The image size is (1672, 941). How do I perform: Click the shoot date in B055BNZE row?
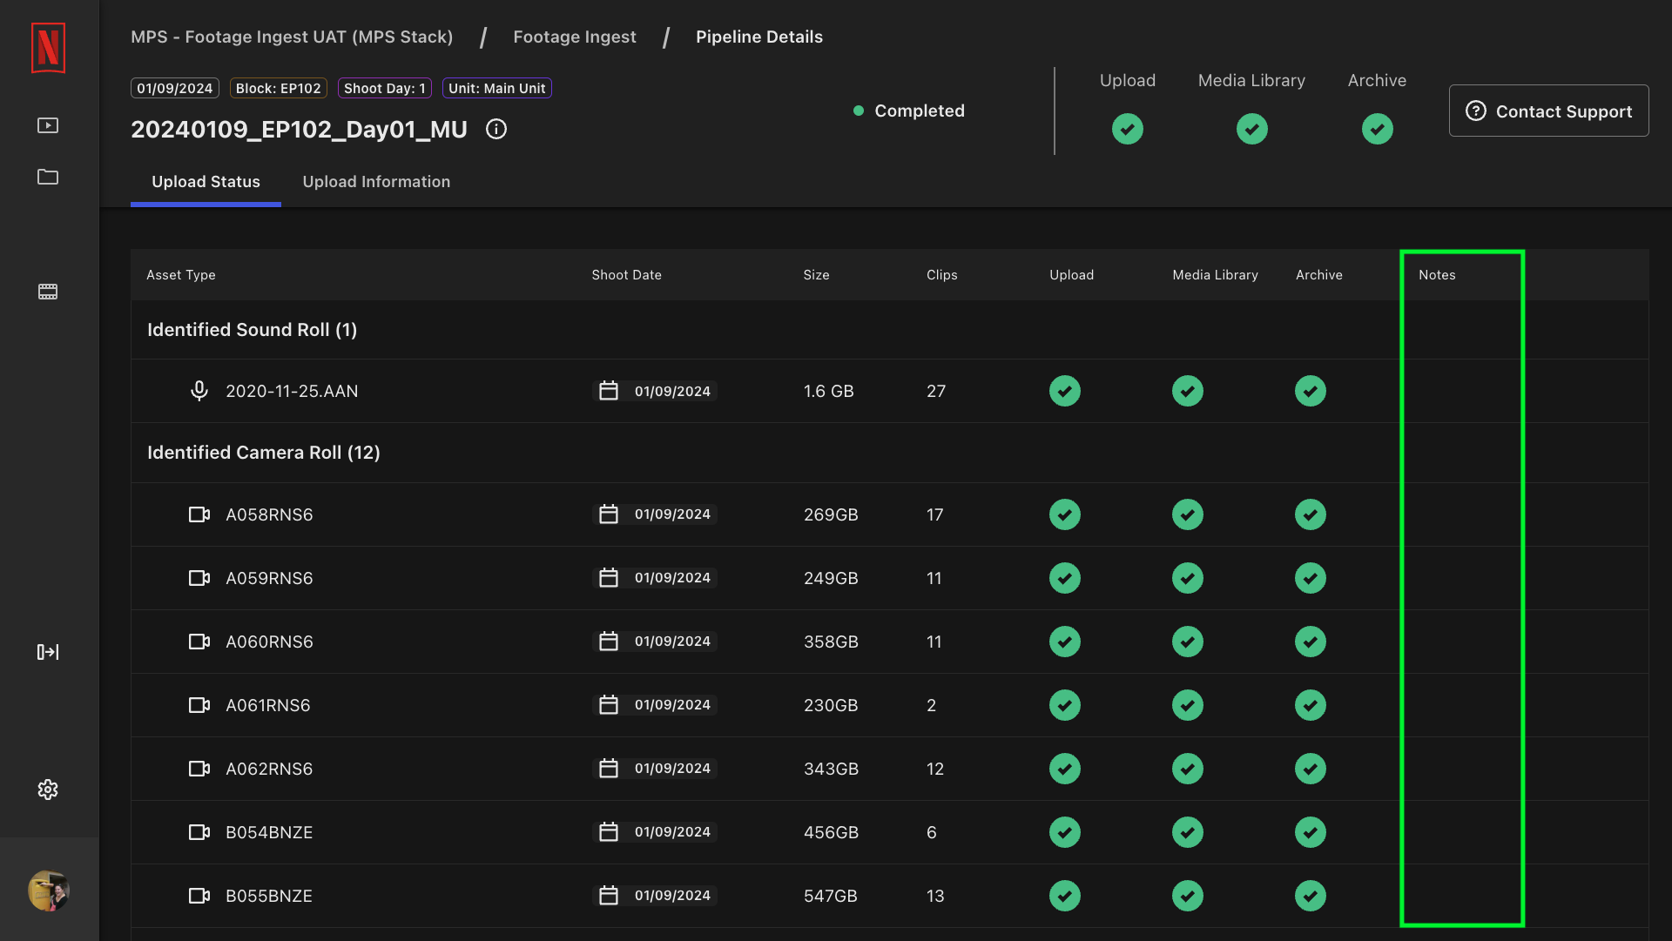coord(672,896)
